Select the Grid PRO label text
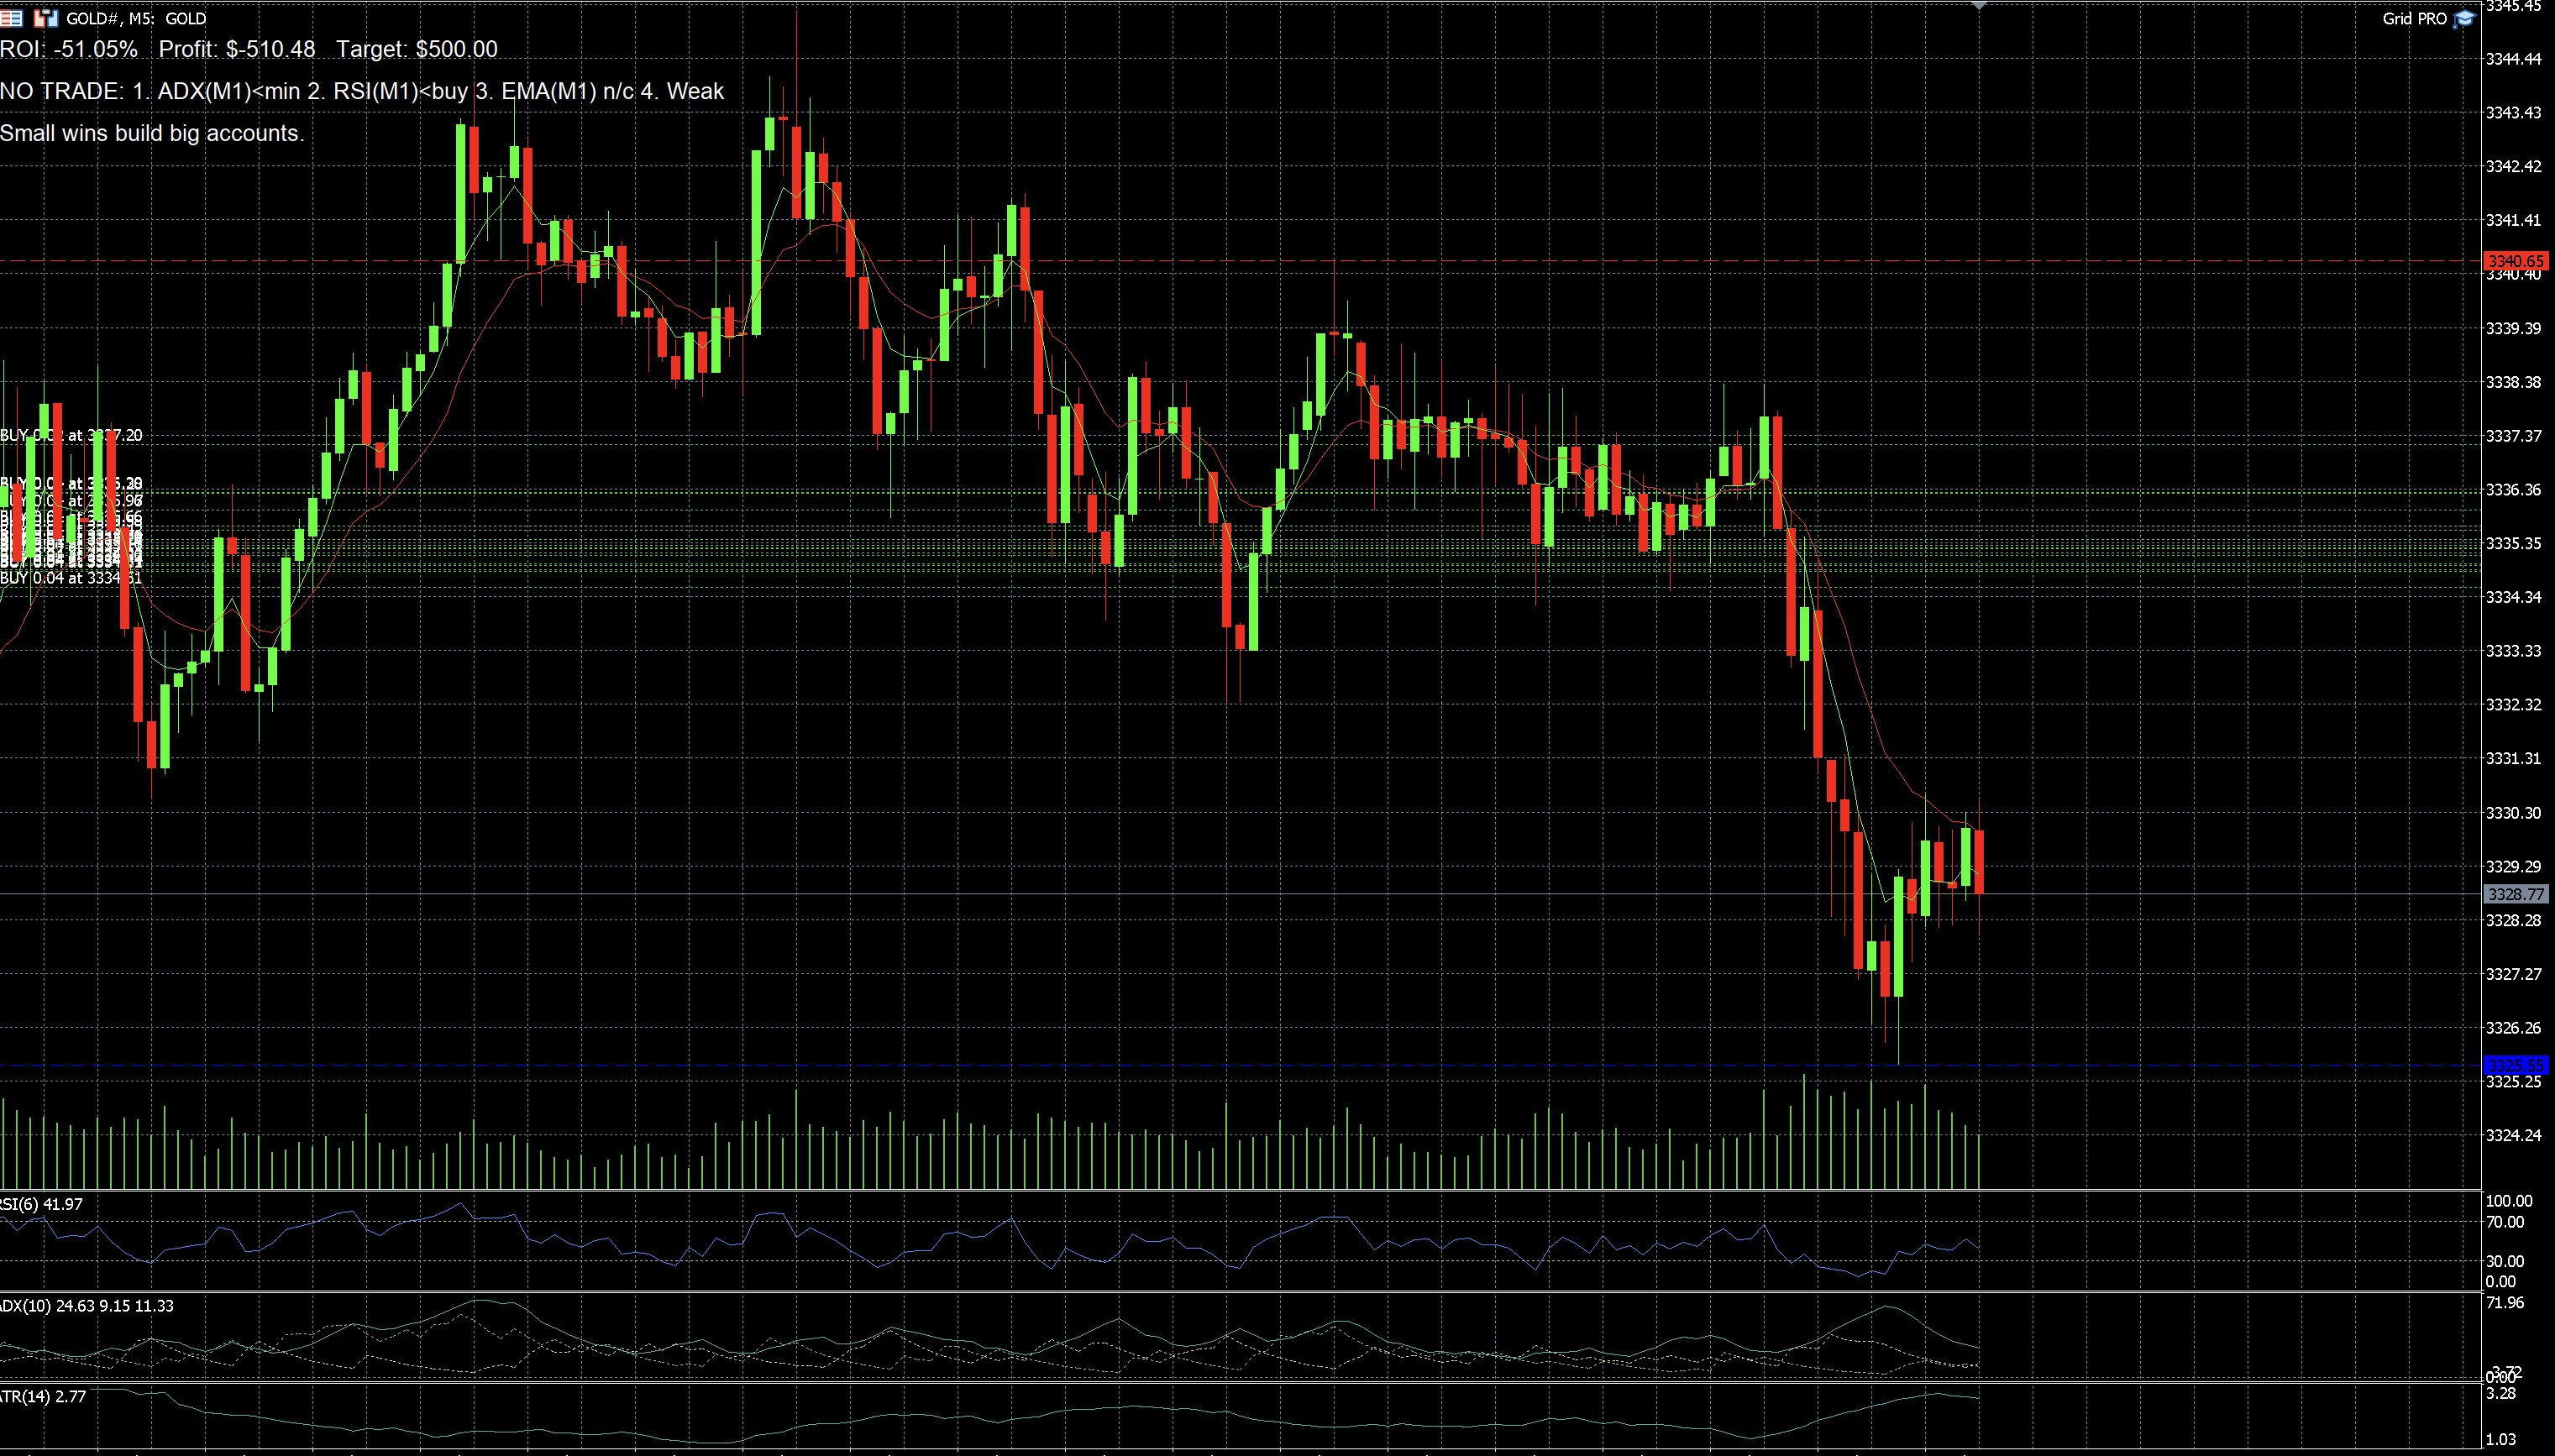Image resolution: width=2555 pixels, height=1456 pixels. (2413, 19)
